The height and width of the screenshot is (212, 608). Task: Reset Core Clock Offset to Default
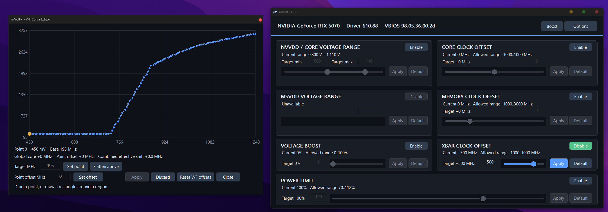pos(581,71)
